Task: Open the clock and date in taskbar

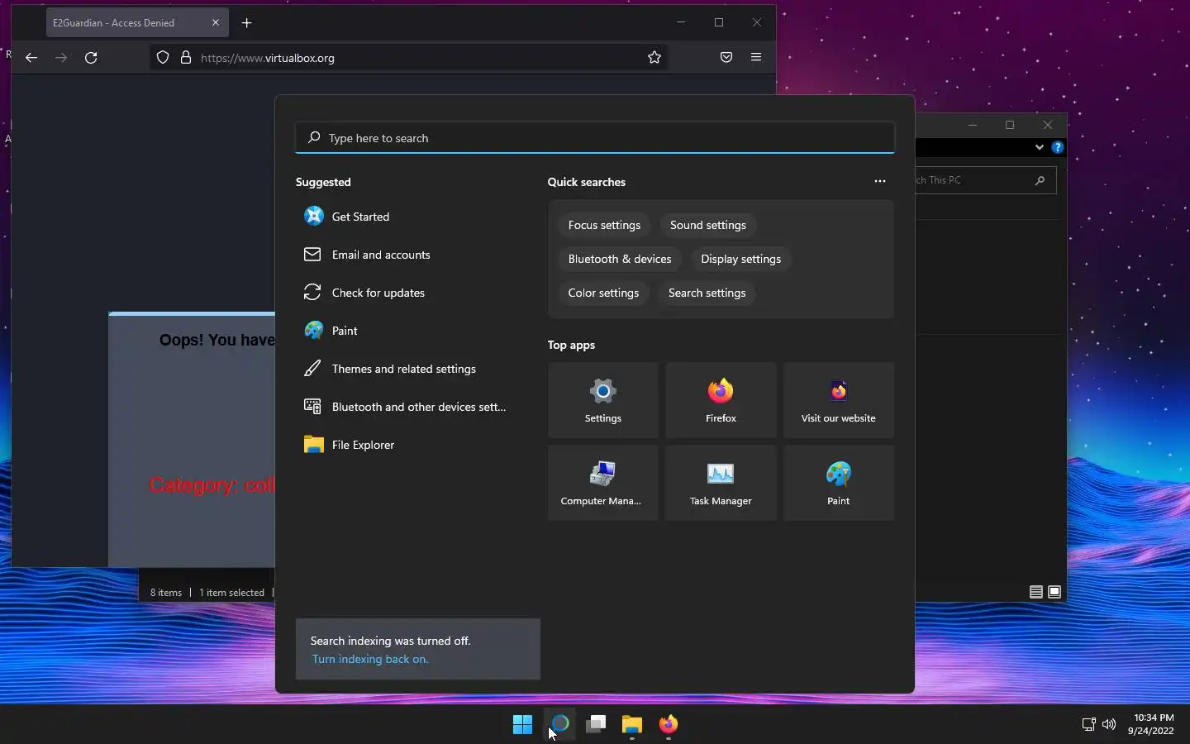Action: (1150, 725)
